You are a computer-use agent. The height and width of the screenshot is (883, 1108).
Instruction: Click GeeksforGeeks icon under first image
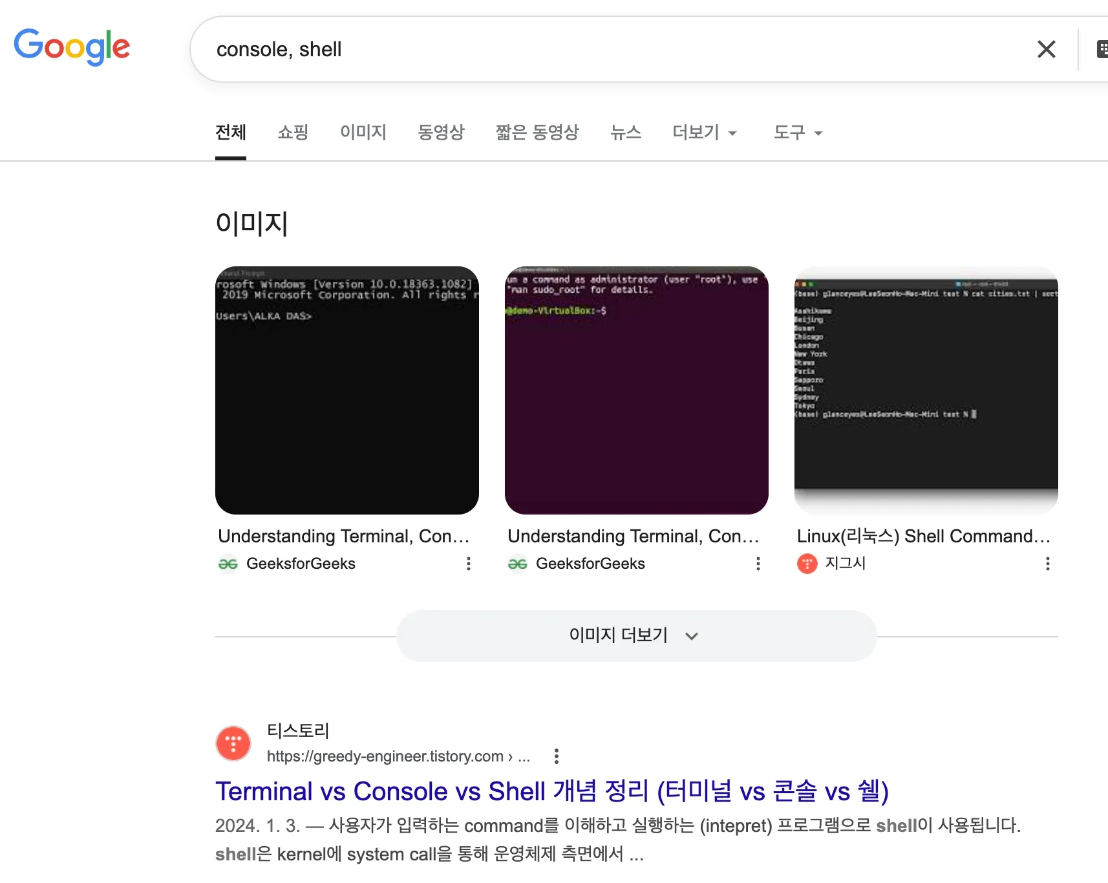point(228,564)
